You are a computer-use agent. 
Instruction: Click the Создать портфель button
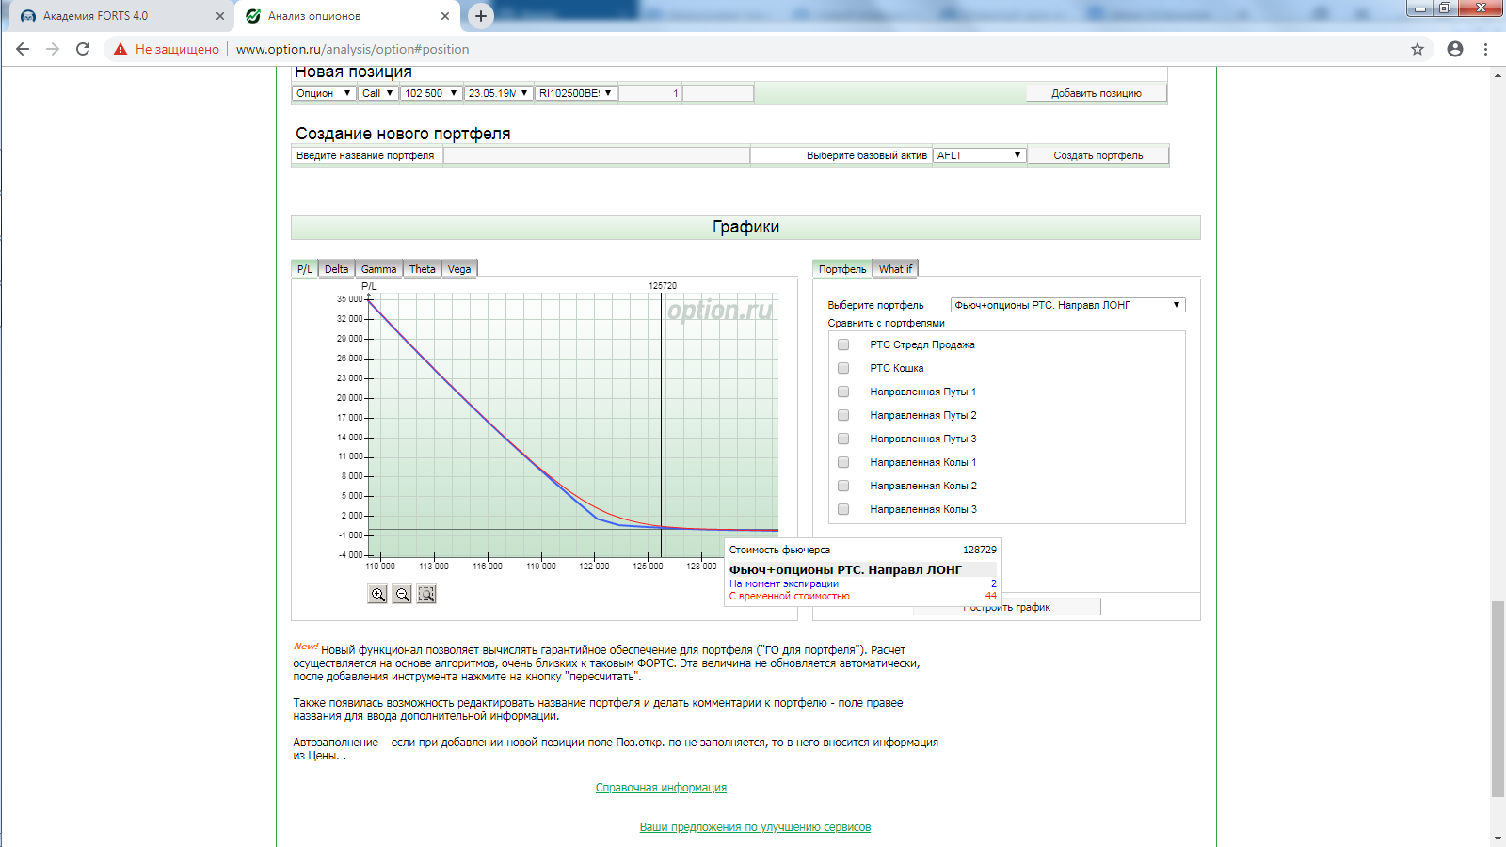[1098, 155]
